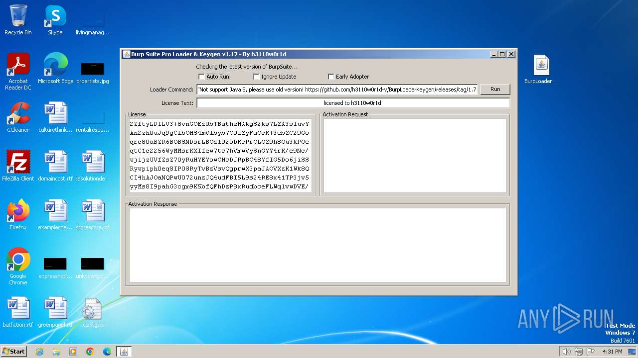Check the Early Adopter option
638x358 pixels.
click(331, 77)
